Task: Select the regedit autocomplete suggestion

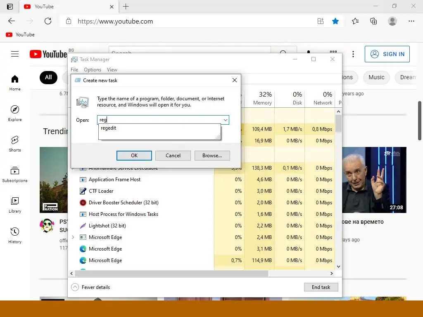Action: pyautogui.click(x=159, y=128)
